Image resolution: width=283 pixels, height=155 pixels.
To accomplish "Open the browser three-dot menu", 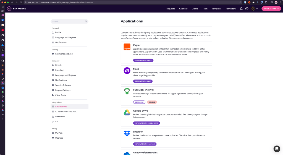I will pyautogui.click(x=280, y=2).
